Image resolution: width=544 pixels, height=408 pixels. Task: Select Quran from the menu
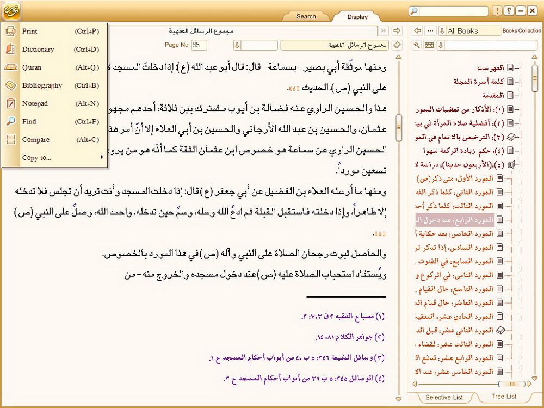pos(54,67)
